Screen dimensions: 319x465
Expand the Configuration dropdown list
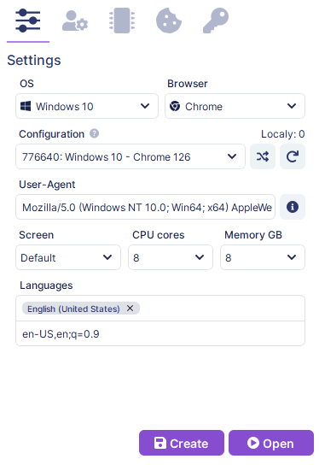(x=130, y=156)
